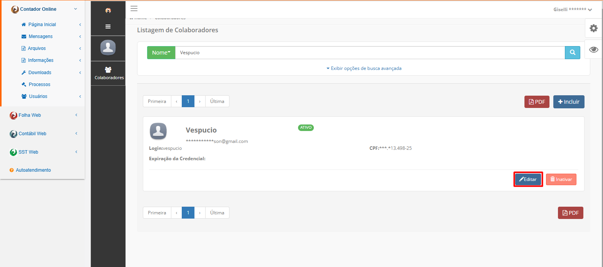Click the Editar button for Vespucio

528,179
